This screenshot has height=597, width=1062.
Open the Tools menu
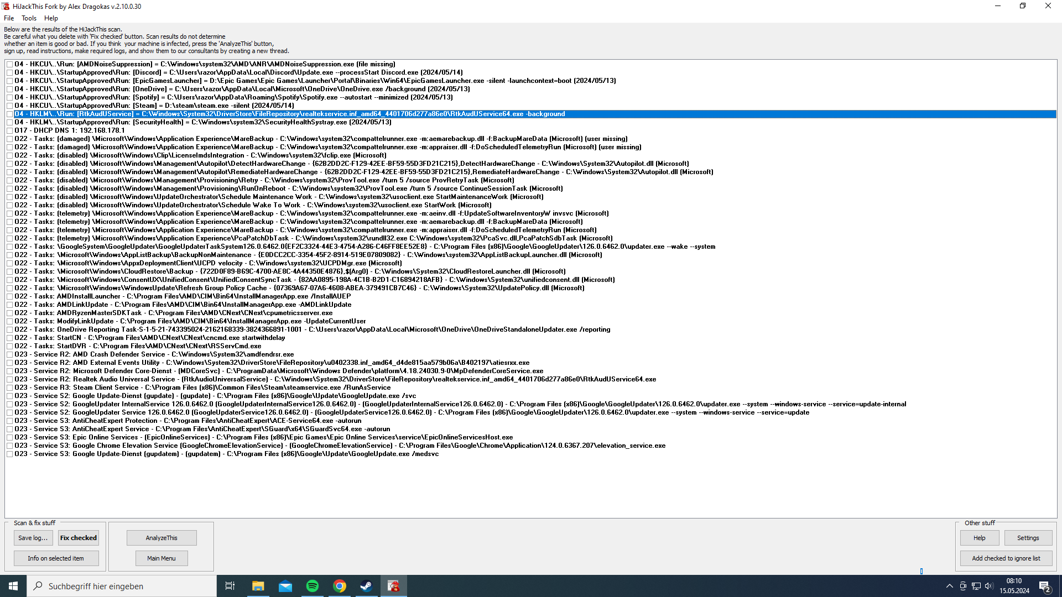(x=29, y=18)
